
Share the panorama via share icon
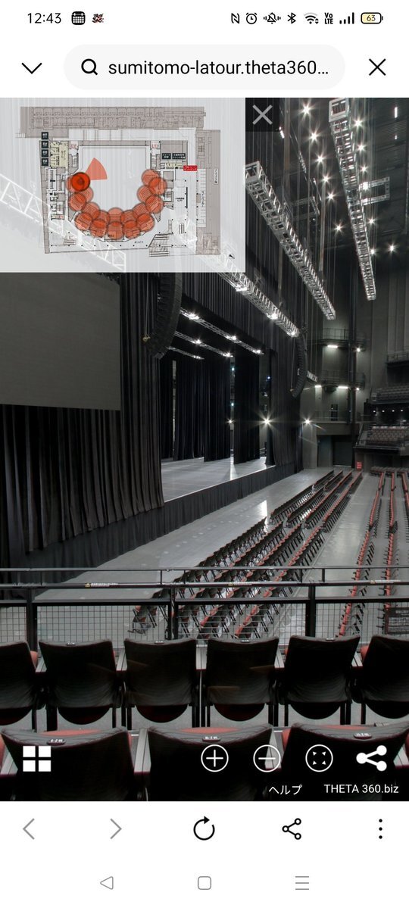point(371,758)
